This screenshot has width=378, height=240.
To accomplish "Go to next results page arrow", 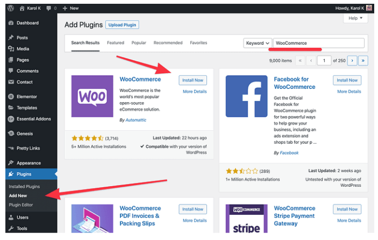I will pos(352,61).
